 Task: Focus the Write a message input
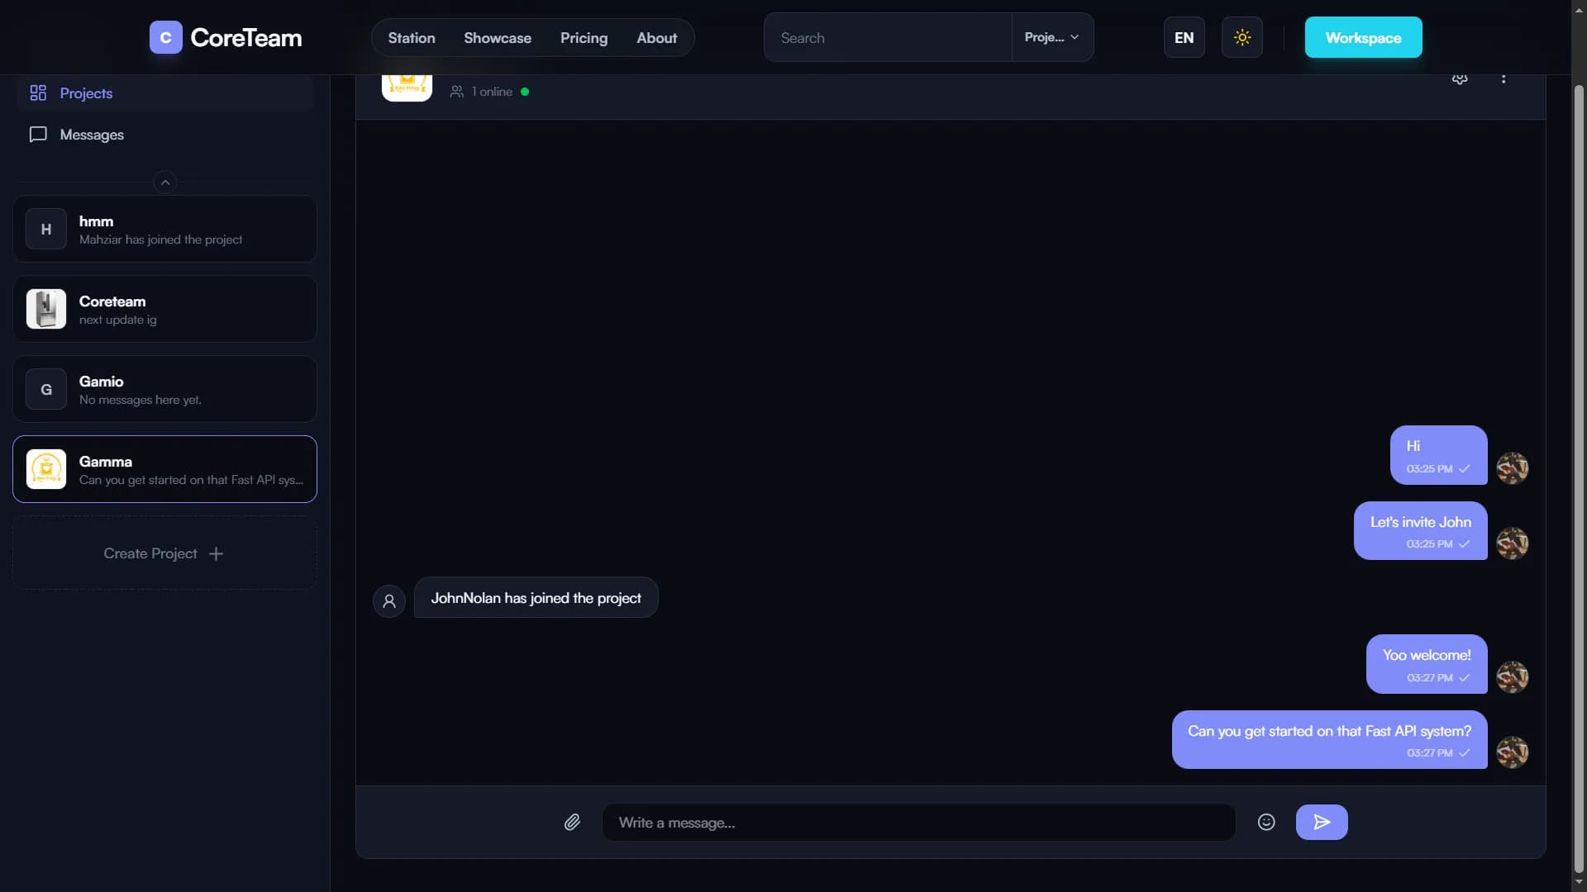click(918, 823)
